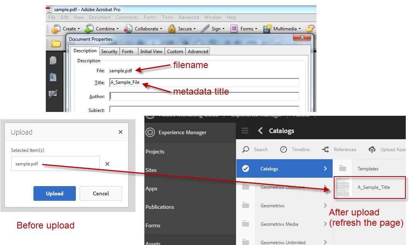The image size is (410, 245).
Task: Click the References arrows icon
Action: click(x=326, y=149)
